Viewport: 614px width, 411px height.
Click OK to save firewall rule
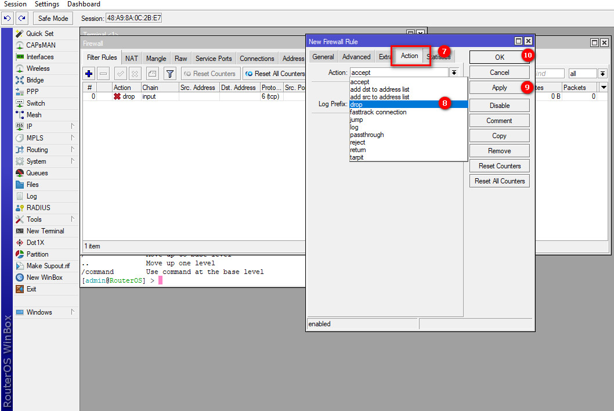[499, 57]
